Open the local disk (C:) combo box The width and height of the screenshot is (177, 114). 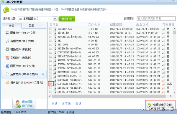[38, 19]
